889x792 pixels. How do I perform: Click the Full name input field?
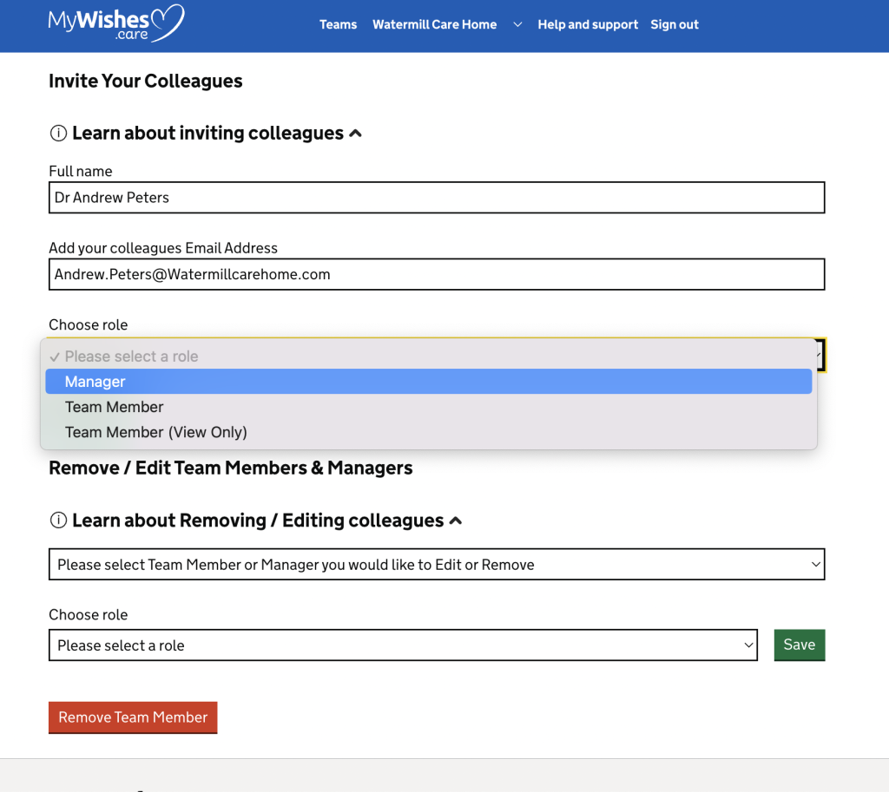(x=436, y=198)
